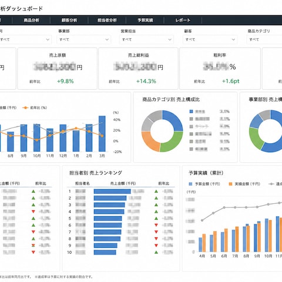The height and width of the screenshot is (282, 282).
Task: Click the blue square in the 商品カテゴリ legend
Action: (191, 112)
